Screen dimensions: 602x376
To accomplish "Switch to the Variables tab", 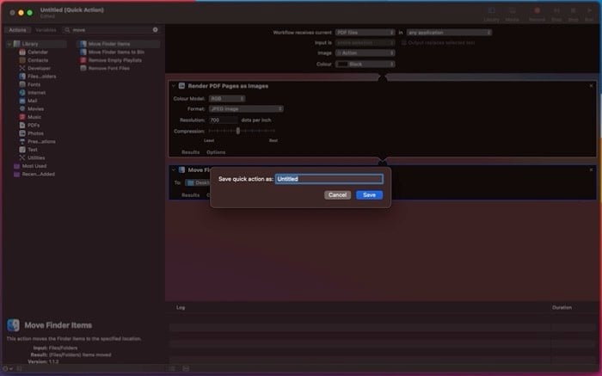I will 46,30.
